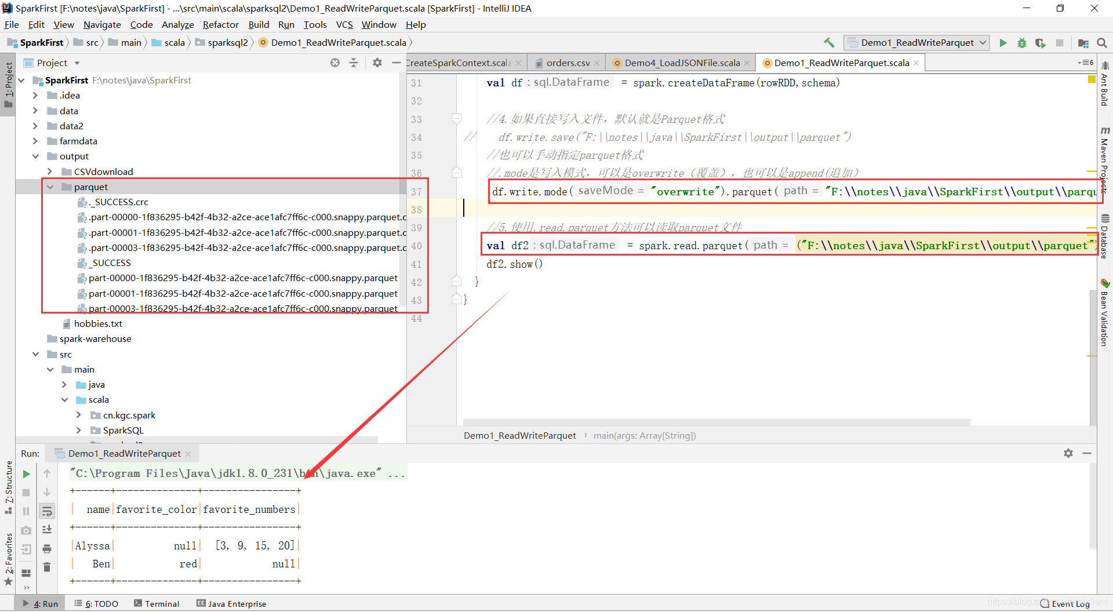Click the Build project hammer icon
Screen dimensions: 1113x612
tap(829, 43)
